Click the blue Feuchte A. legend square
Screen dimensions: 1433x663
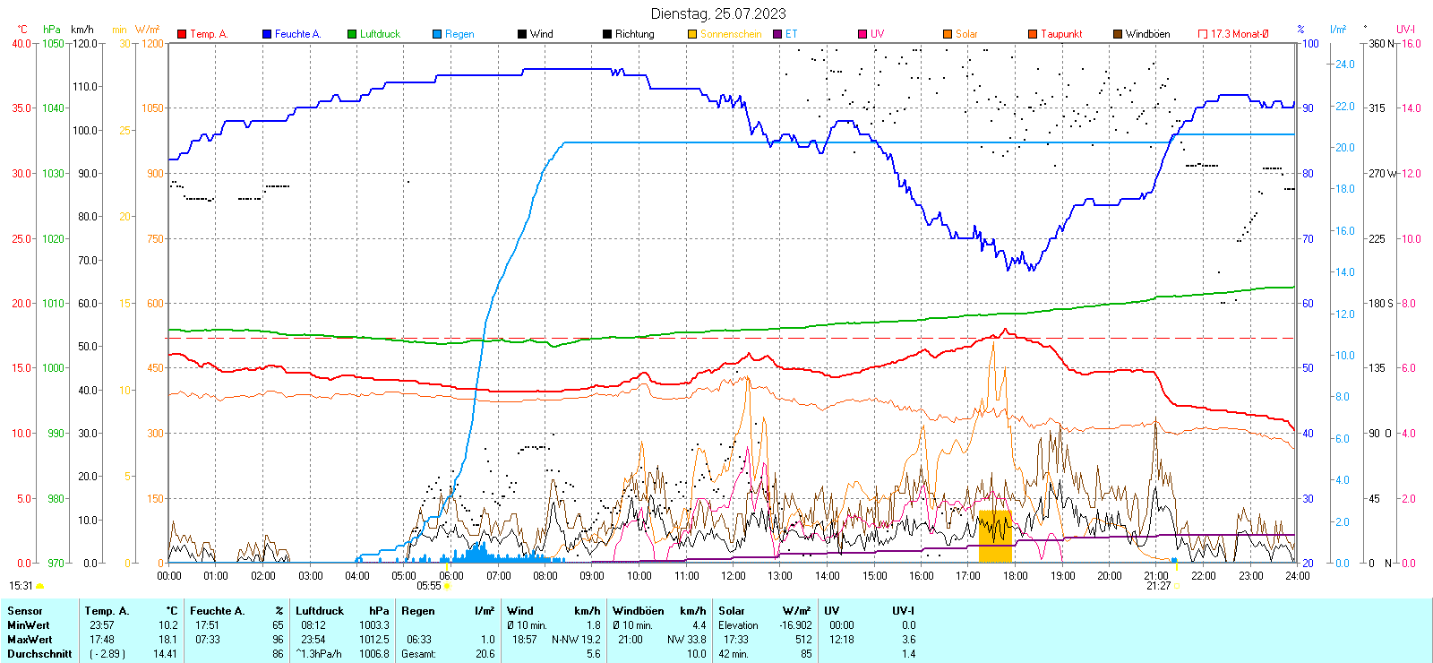(x=267, y=34)
